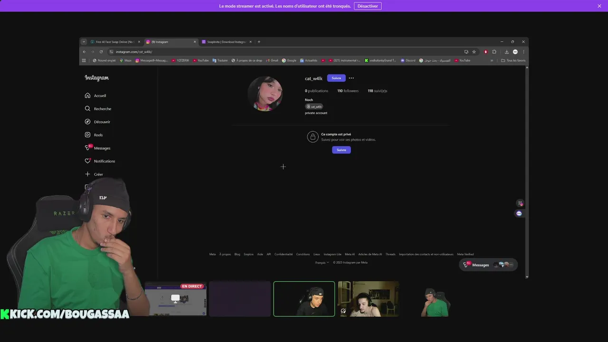Viewport: 608px width, 342px height.
Task: Dismiss the streamer mode banner
Action: tap(599, 6)
